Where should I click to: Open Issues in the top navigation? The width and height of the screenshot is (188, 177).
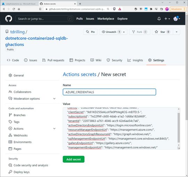[90, 19]
